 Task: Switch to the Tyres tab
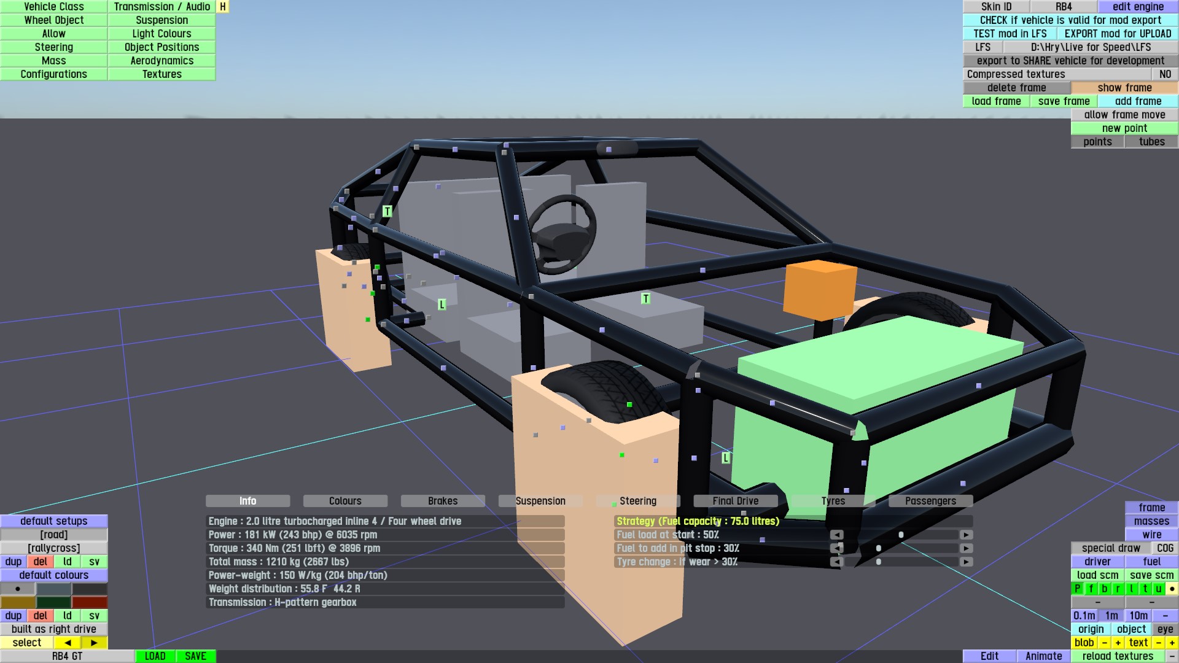[833, 501]
